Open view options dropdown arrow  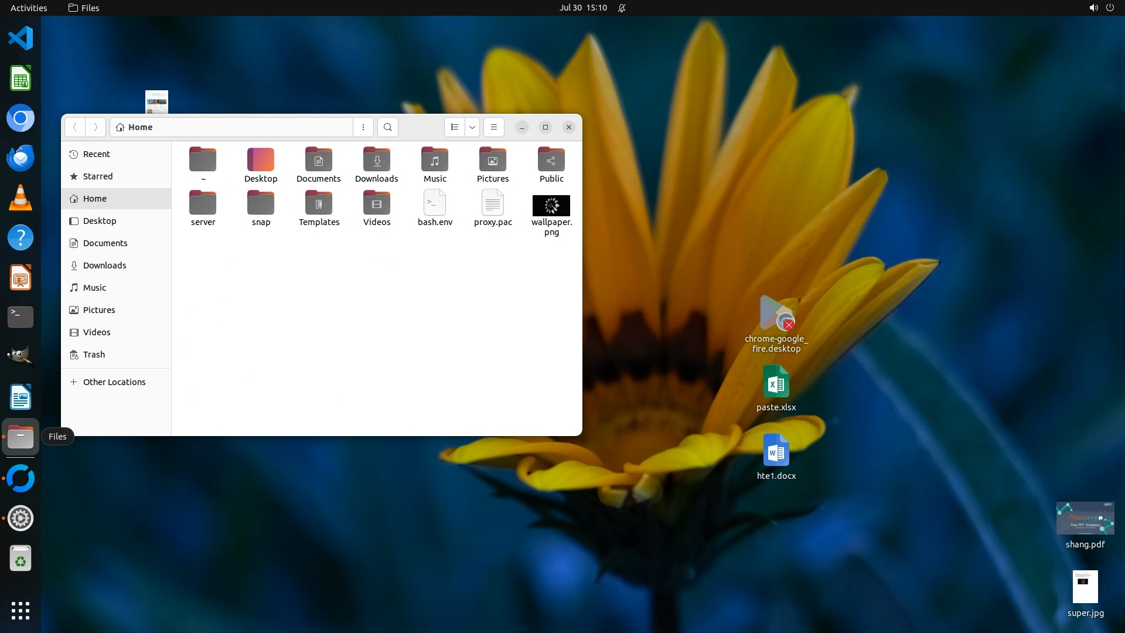472,127
